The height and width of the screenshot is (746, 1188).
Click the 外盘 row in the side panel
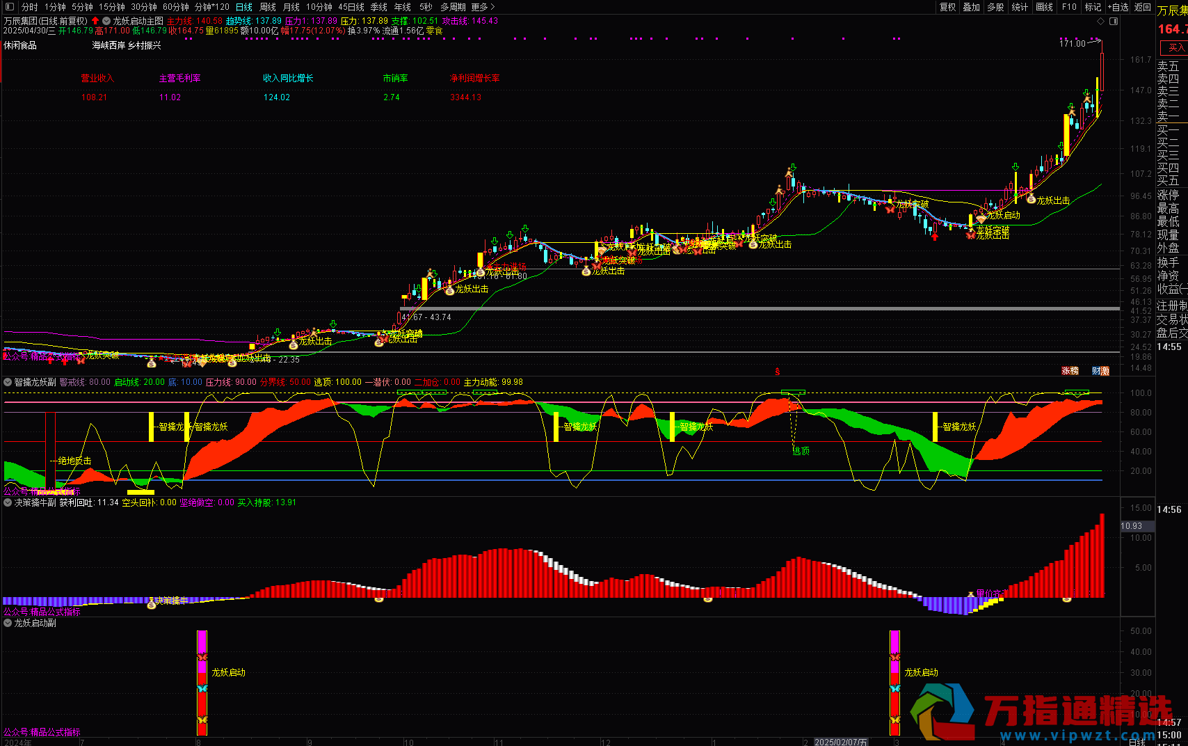[x=1169, y=248]
